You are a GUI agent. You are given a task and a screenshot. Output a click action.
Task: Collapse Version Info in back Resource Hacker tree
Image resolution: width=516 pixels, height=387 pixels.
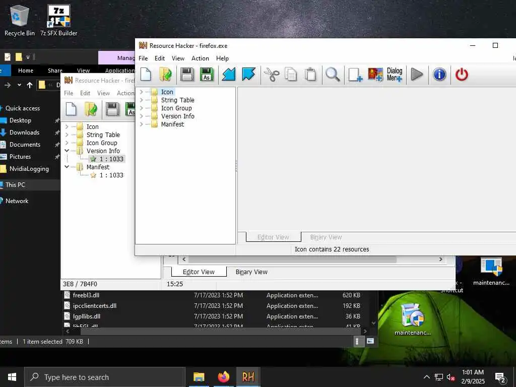tap(67, 151)
